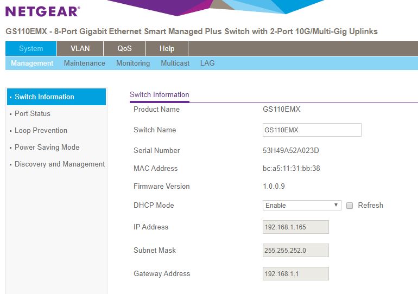Click the GS110EMX product title heading
418x294 pixels.
[x=192, y=31]
